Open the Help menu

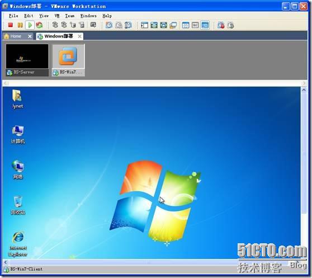[107, 16]
